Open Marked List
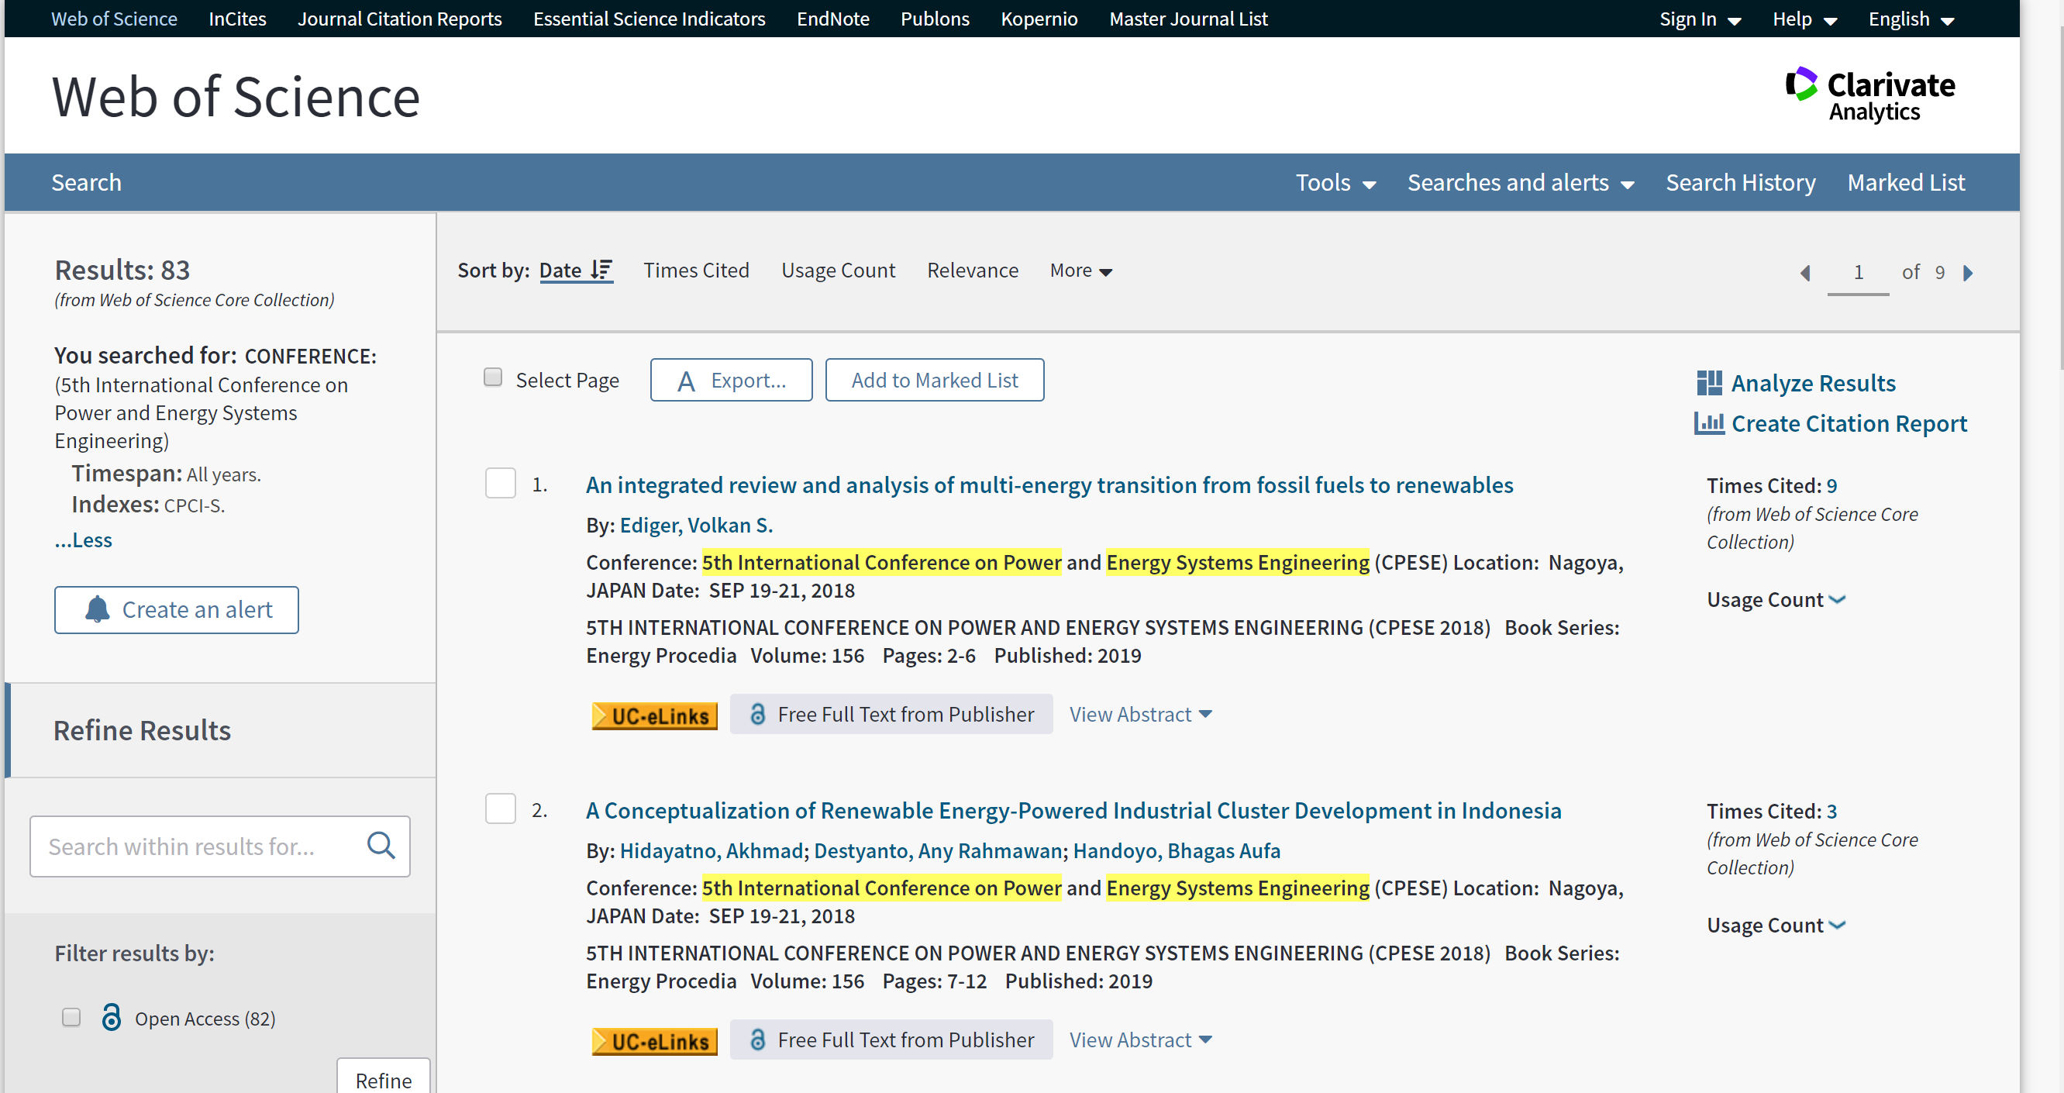The image size is (2064, 1093). 1905,183
